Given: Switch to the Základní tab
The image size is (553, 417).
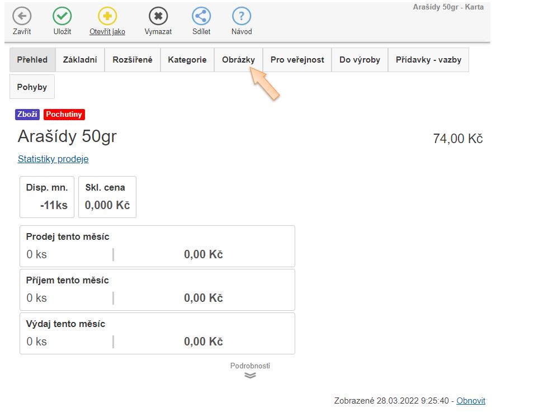Looking at the screenshot, I should pyautogui.click(x=80, y=60).
